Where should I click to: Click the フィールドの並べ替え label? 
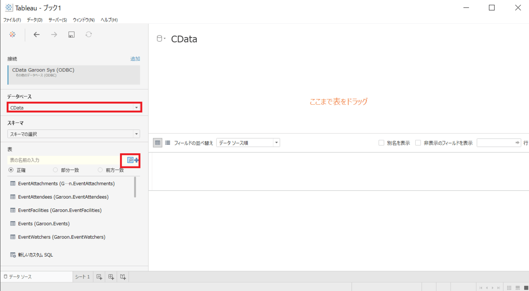click(x=194, y=143)
